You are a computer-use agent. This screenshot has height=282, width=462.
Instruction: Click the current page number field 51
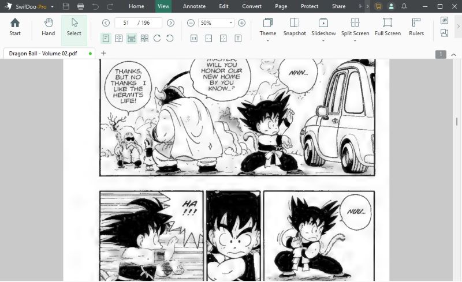[126, 22]
